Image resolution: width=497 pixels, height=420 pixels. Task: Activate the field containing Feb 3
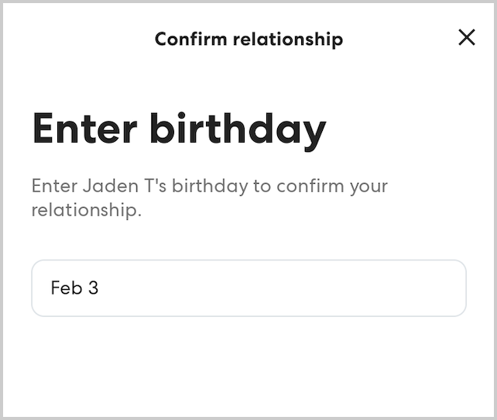click(x=248, y=288)
